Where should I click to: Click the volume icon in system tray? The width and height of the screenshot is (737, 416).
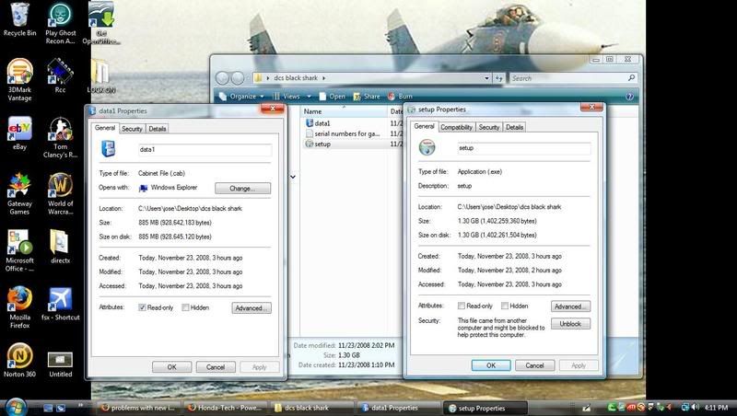click(696, 408)
